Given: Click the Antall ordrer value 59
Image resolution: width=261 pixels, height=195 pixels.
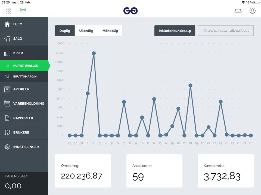Looking at the screenshot, I should 138,177.
